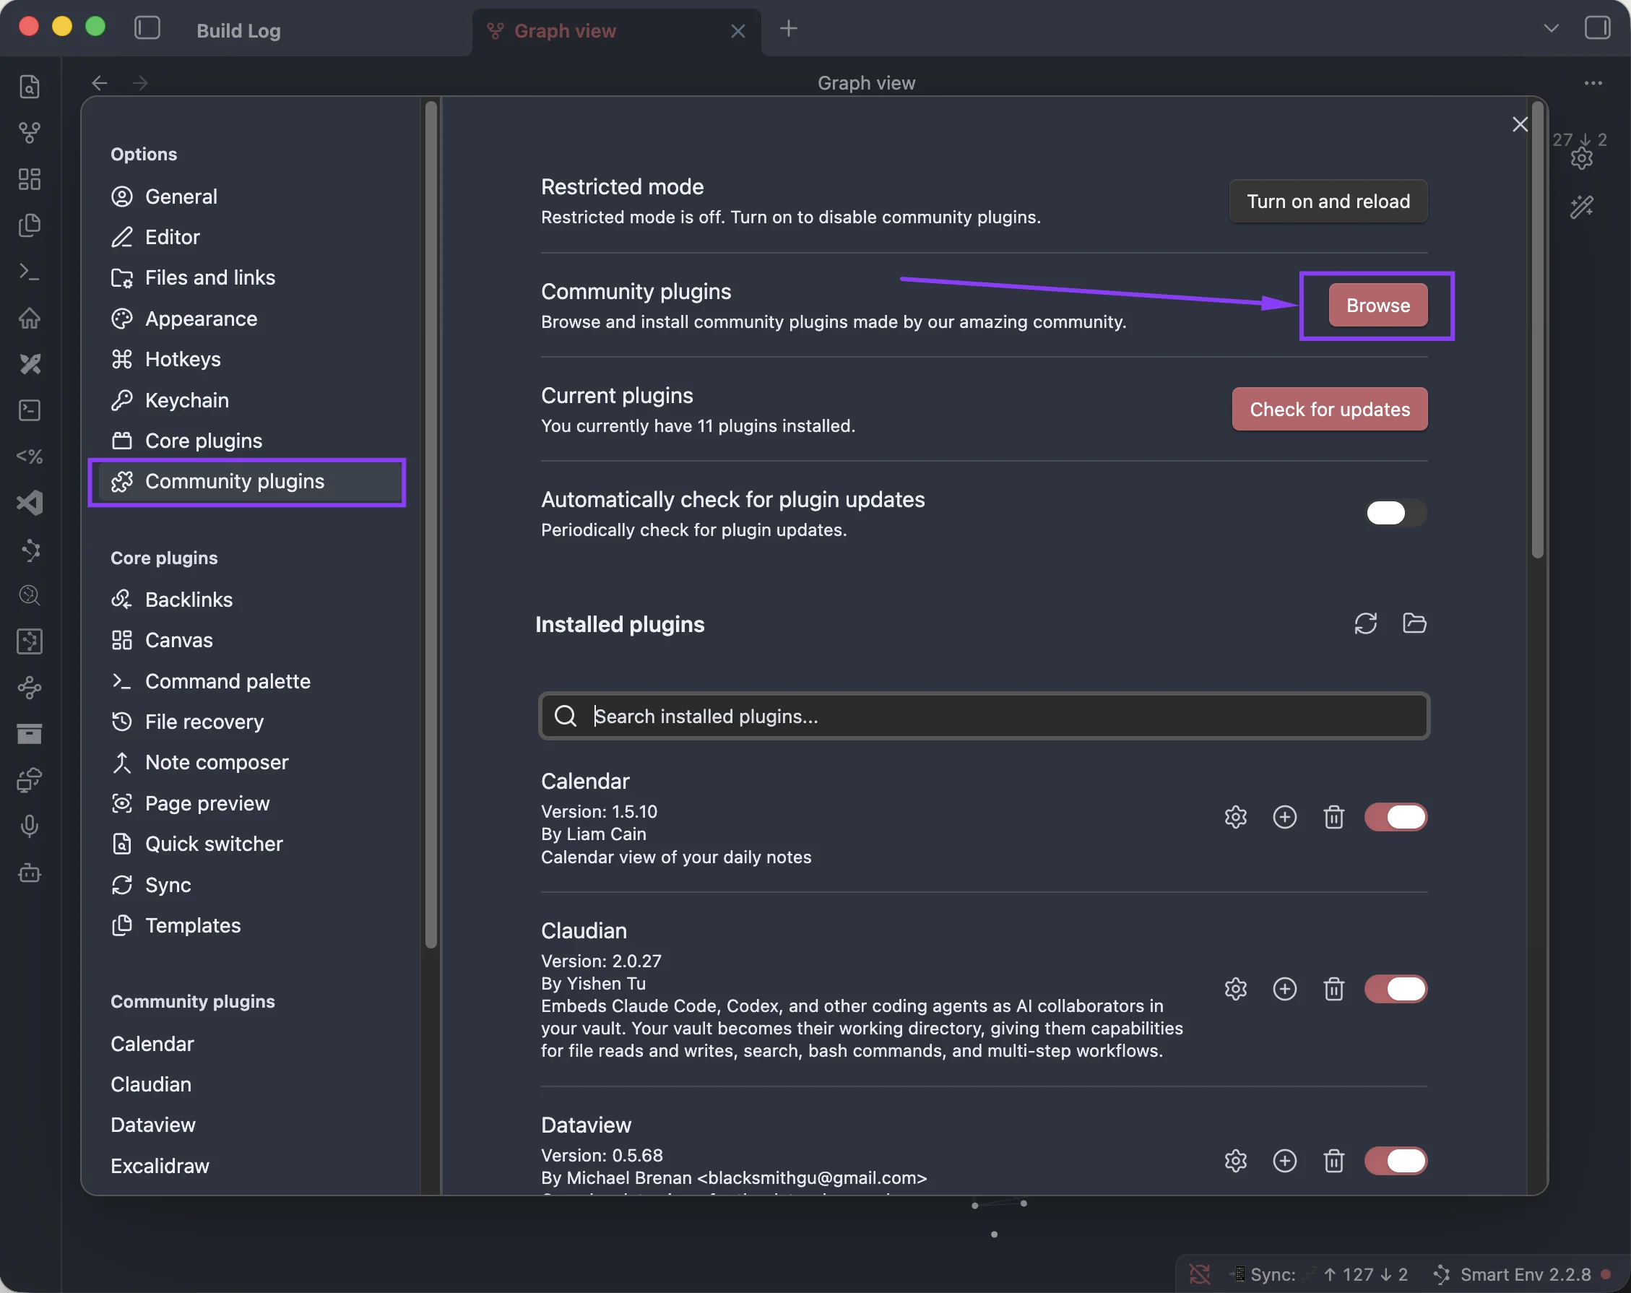
Task: Close the settings dialog
Action: (1520, 124)
